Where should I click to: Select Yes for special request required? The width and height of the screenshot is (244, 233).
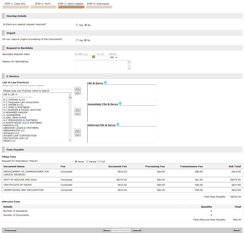coord(77,25)
